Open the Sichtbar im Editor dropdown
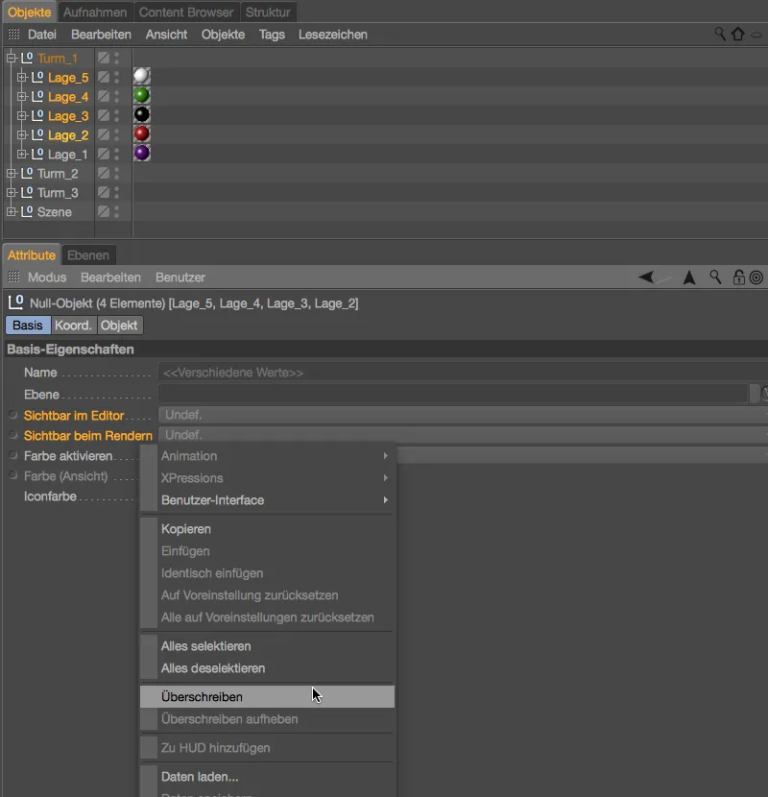The height and width of the screenshot is (797, 768). 461,415
